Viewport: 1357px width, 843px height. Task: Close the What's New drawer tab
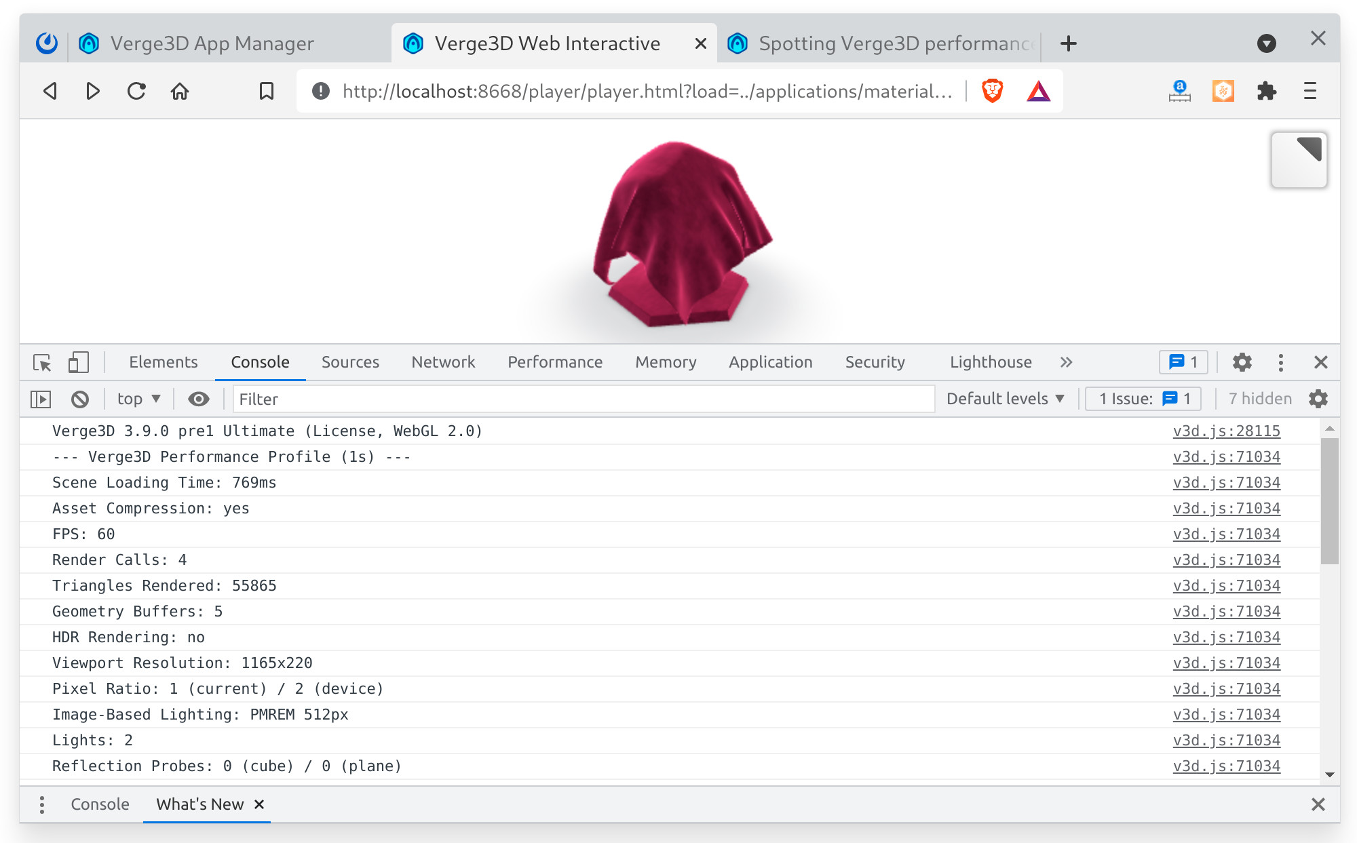[259, 804]
